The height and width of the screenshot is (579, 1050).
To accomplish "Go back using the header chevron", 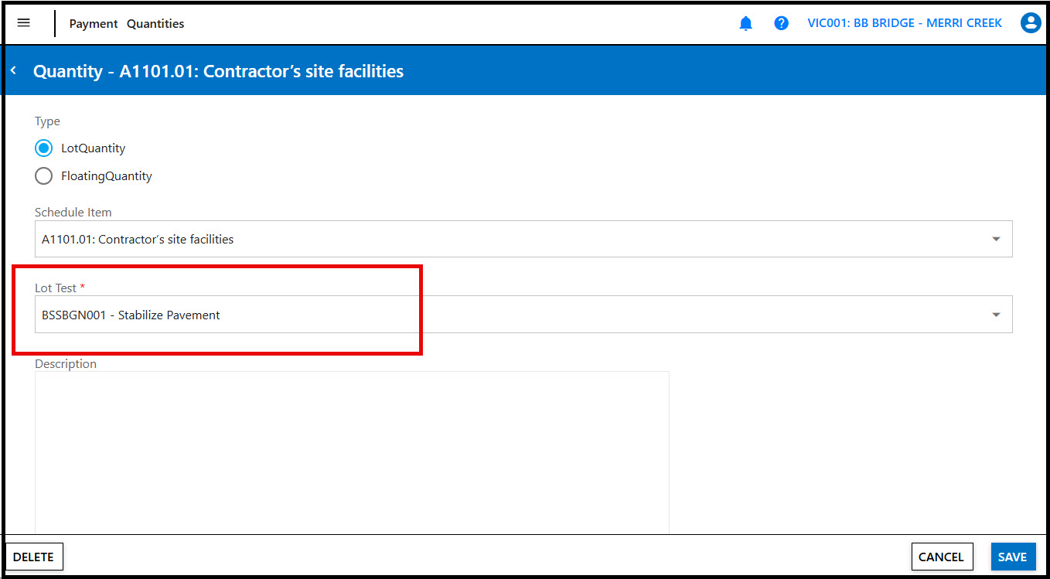I will (13, 71).
